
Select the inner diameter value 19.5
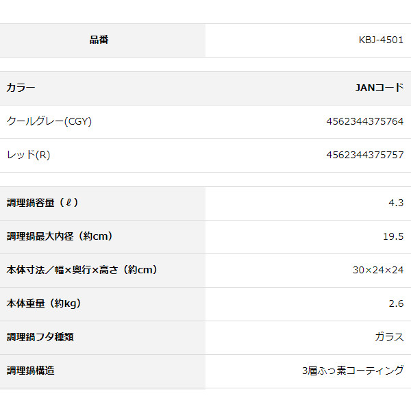393,236
